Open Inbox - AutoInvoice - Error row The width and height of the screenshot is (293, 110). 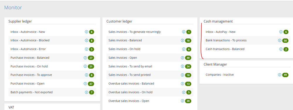click(52, 49)
